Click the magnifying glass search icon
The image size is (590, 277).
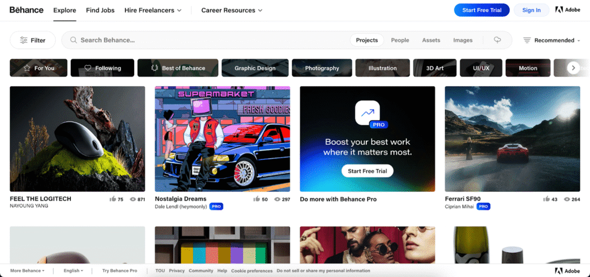[x=74, y=40]
